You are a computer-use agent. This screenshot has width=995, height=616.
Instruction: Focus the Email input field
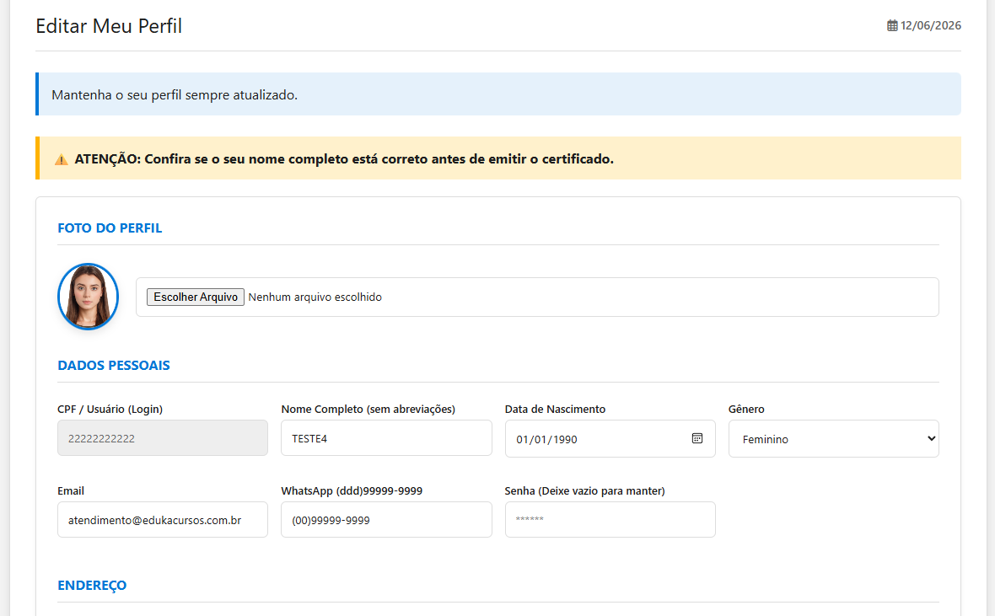[163, 520]
